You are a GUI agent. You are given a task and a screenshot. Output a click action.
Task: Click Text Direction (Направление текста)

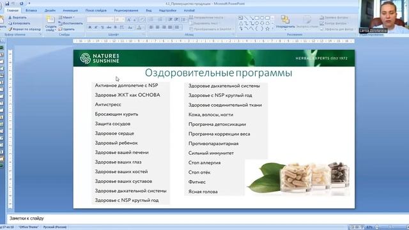pos(206,17)
